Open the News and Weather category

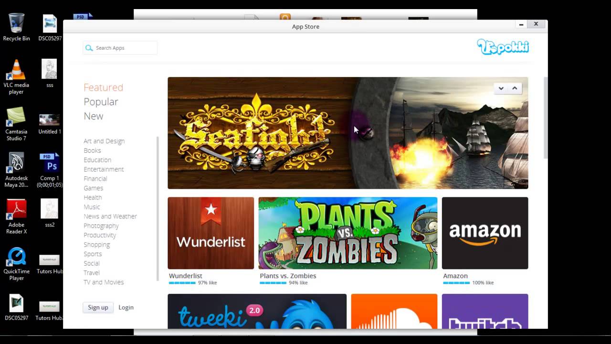[110, 216]
